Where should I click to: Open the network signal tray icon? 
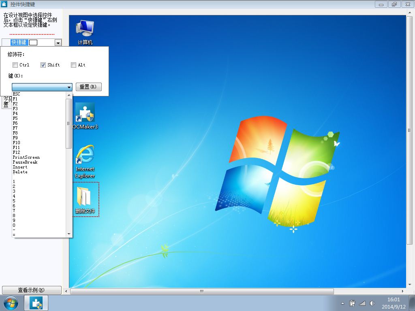362,303
